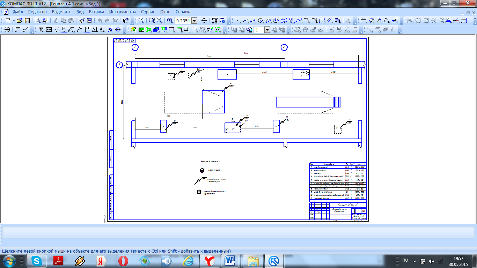Screen dimensions: 477x268
Task: Select the text insertion T tool
Action: click(41, 30)
